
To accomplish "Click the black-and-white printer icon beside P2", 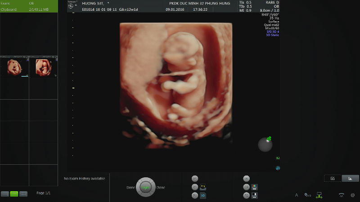I will (x=254, y=195).
